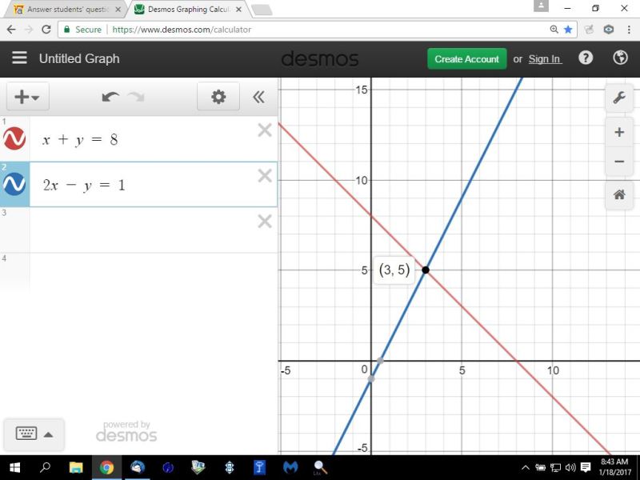Screen dimensions: 640x480
Task: Edit the 2x − y = 1 expression
Action: [154, 185]
